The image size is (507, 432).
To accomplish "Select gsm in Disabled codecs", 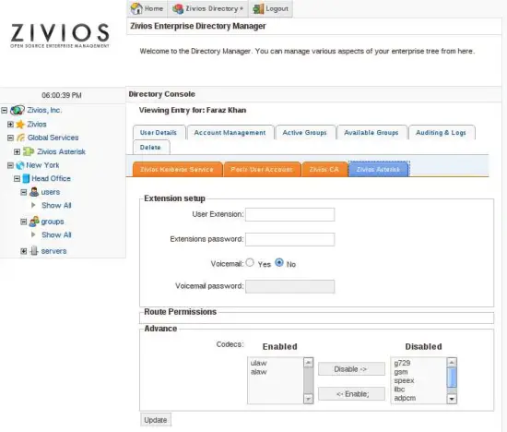I will pos(401,372).
